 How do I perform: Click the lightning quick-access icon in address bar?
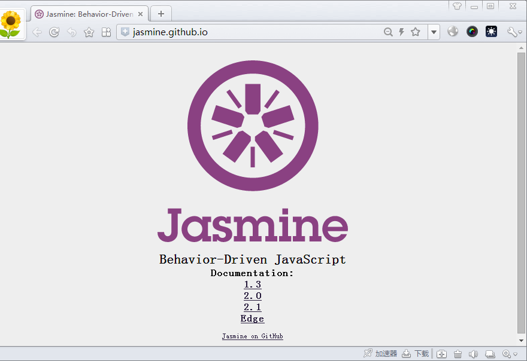(x=402, y=32)
